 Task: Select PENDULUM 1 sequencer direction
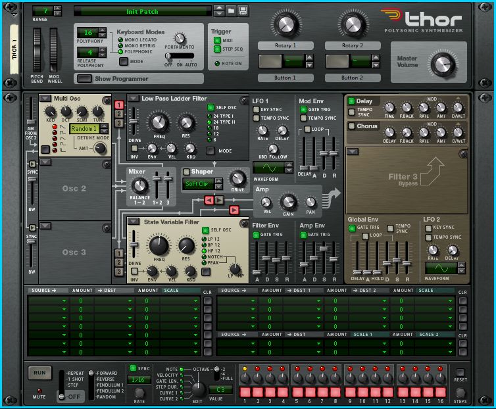(x=110, y=385)
